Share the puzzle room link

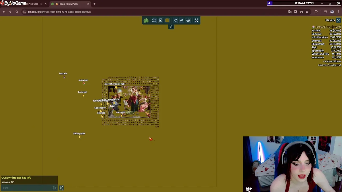[x=182, y=20]
